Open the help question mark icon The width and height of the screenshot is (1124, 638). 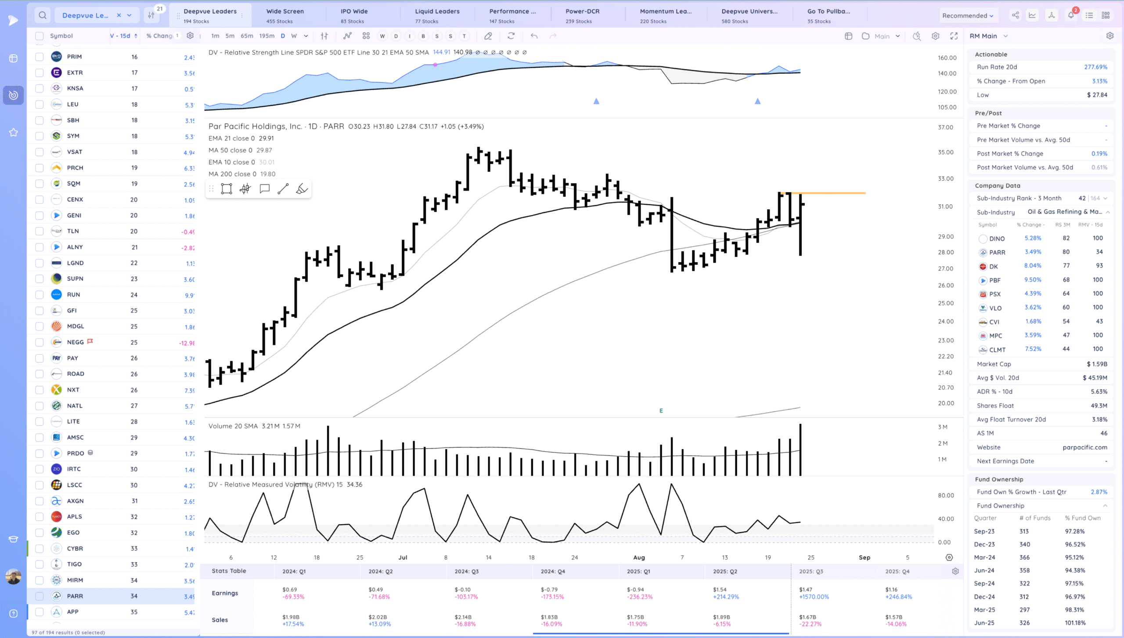coord(13,614)
